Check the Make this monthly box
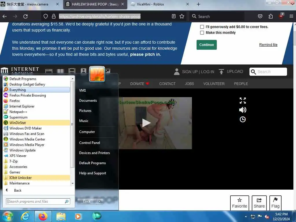The image size is (296, 222). click(x=202, y=33)
